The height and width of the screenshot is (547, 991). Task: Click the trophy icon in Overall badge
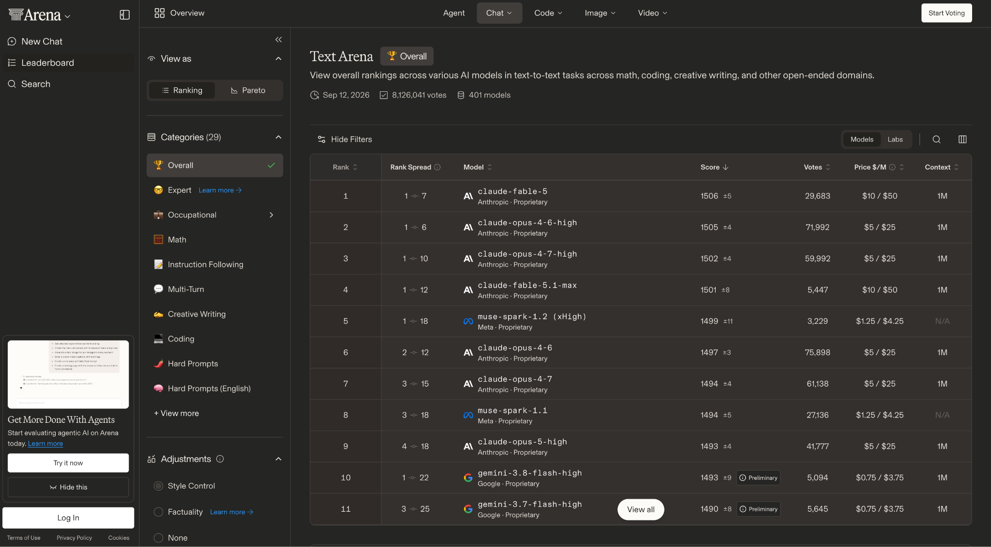click(x=392, y=56)
